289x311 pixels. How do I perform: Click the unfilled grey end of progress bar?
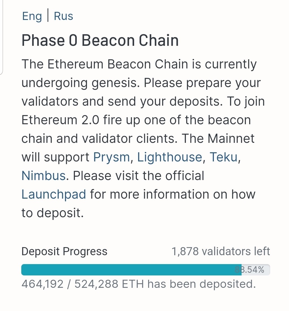[267, 270]
